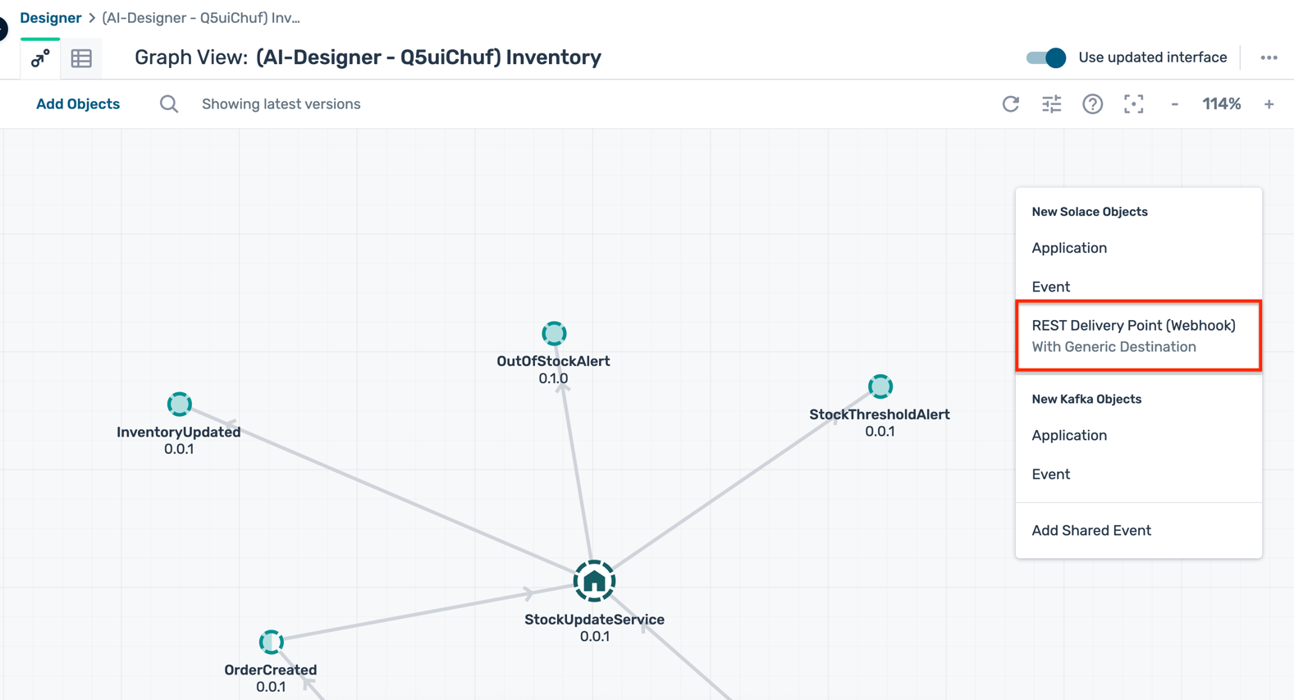Open graph filter settings sliders icon
This screenshot has width=1294, height=700.
point(1052,104)
